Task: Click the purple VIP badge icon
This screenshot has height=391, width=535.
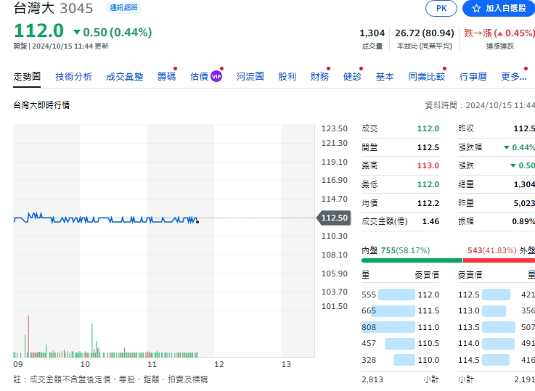Action: 216,76
